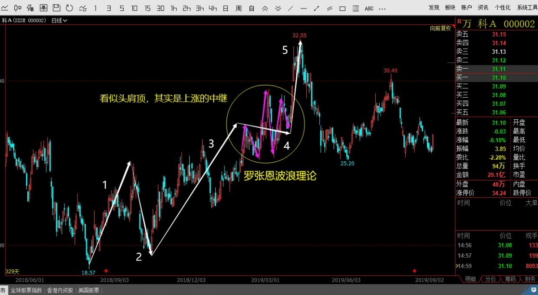Switch to the 财务 tab
This screenshot has height=295, width=538.
pos(529,279)
